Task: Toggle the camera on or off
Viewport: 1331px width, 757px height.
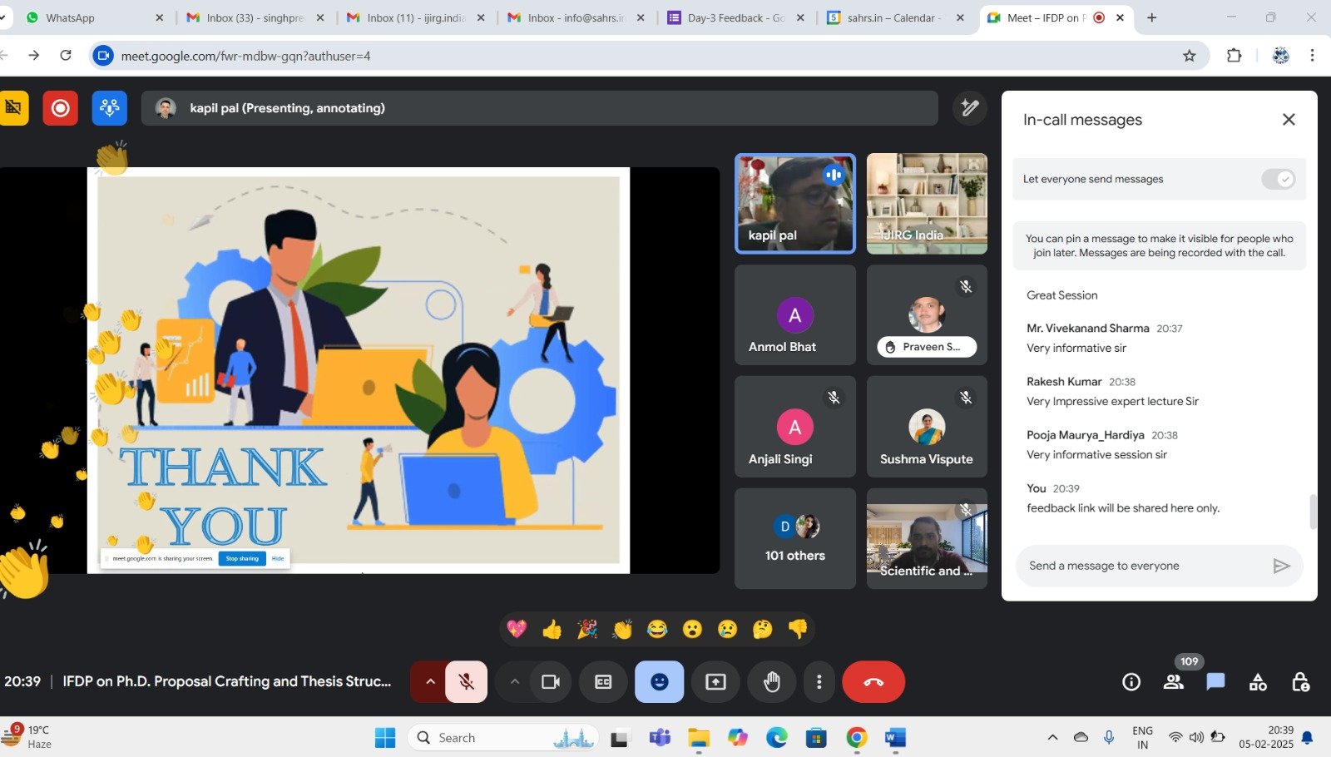Action: point(550,682)
